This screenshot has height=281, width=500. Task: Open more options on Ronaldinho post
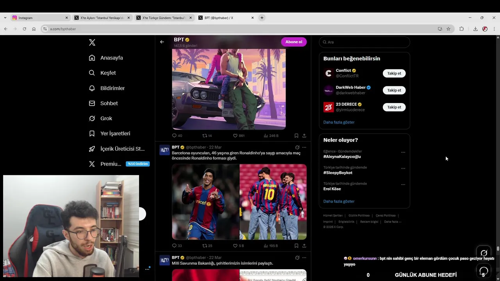(304, 147)
